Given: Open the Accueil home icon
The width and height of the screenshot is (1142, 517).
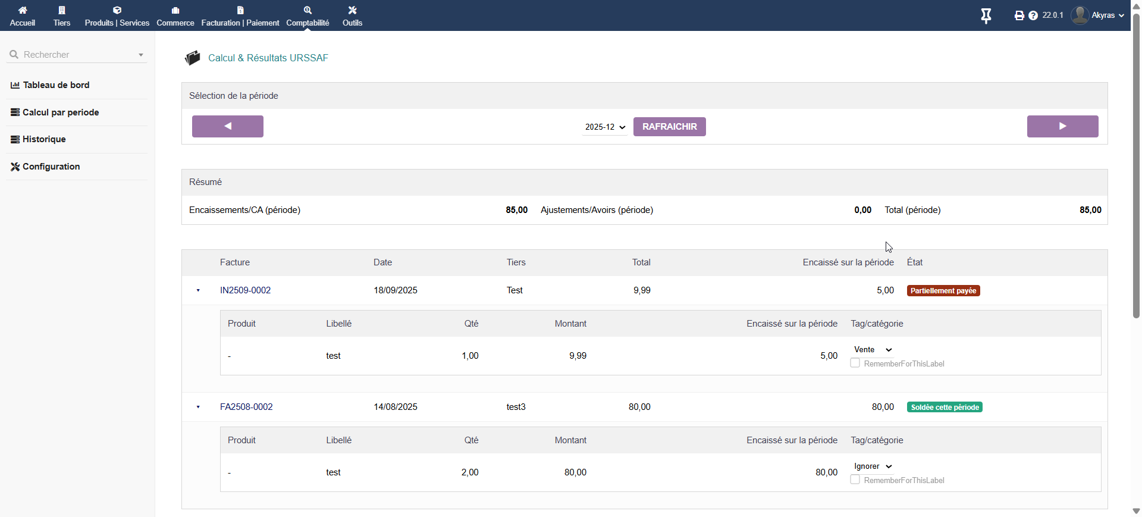Looking at the screenshot, I should (23, 10).
